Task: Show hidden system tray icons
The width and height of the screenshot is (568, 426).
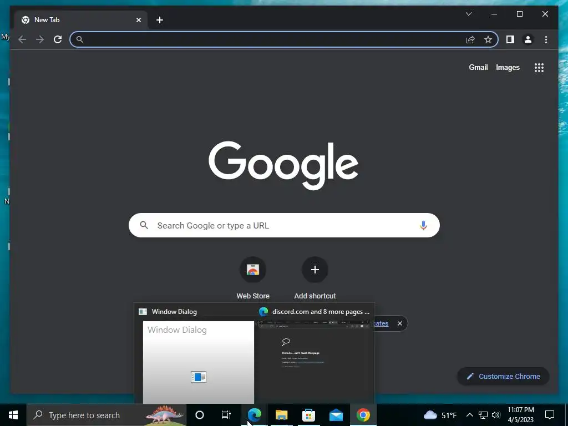Action: pos(469,415)
